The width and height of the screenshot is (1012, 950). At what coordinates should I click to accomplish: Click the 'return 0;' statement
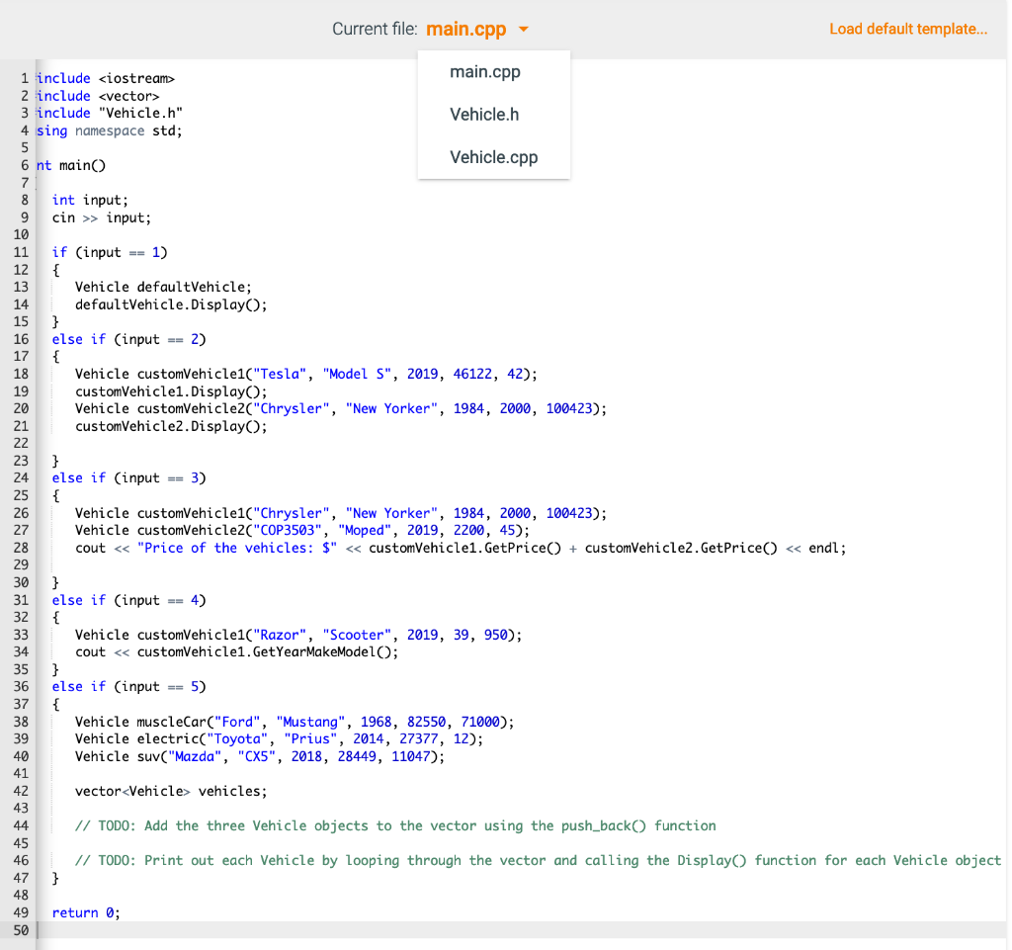click(x=86, y=912)
